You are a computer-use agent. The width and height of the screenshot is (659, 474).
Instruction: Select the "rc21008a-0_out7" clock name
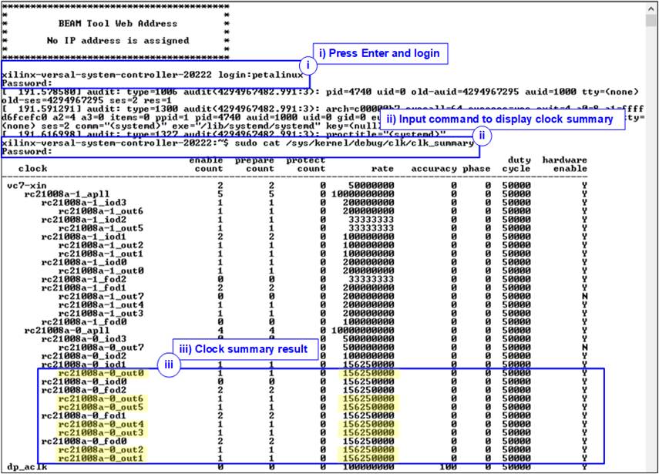click(101, 348)
